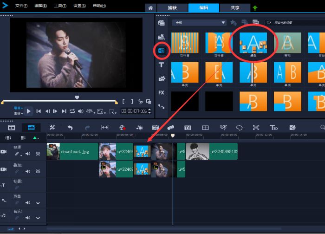Mute the 视频 video track

click(x=27, y=154)
